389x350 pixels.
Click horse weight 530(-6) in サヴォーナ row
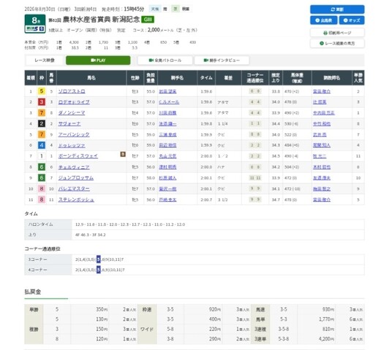(292, 124)
